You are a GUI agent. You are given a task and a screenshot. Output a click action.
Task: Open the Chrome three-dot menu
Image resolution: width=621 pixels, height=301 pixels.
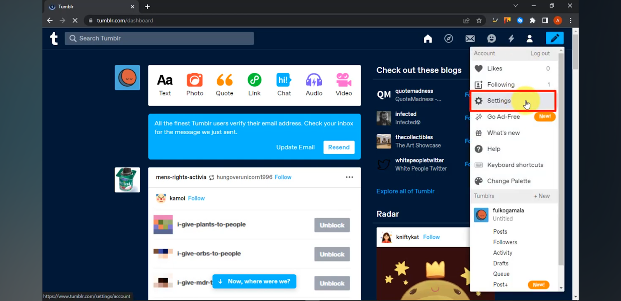pyautogui.click(x=571, y=21)
